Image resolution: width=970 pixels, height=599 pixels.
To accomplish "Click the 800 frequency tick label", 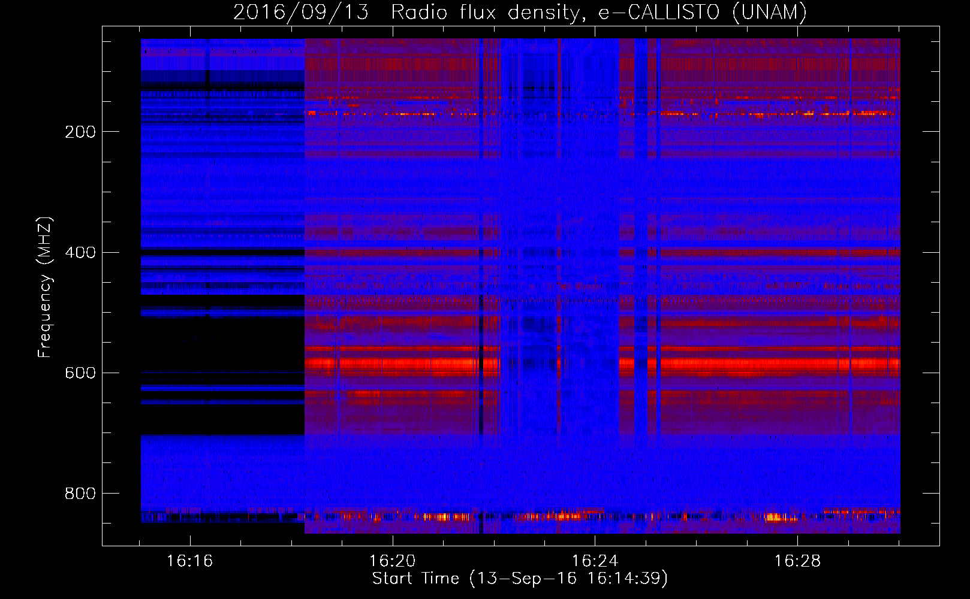I will pos(80,493).
